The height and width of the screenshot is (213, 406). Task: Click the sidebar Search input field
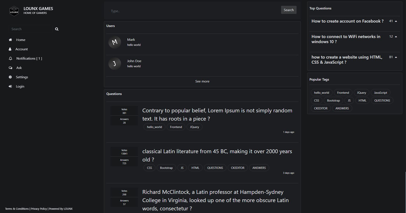(x=30, y=29)
